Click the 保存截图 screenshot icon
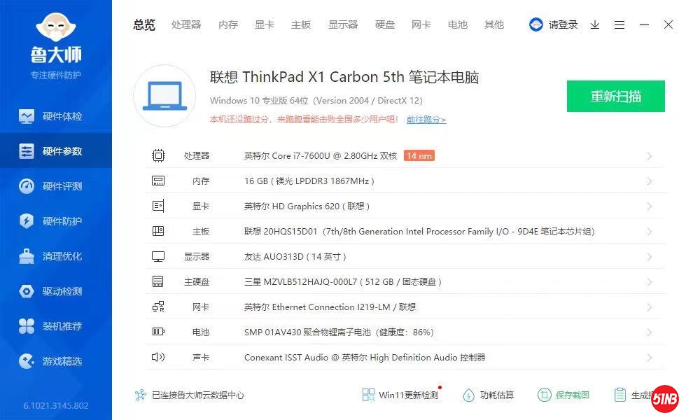Screen dimensions: 686x420 [545, 395]
